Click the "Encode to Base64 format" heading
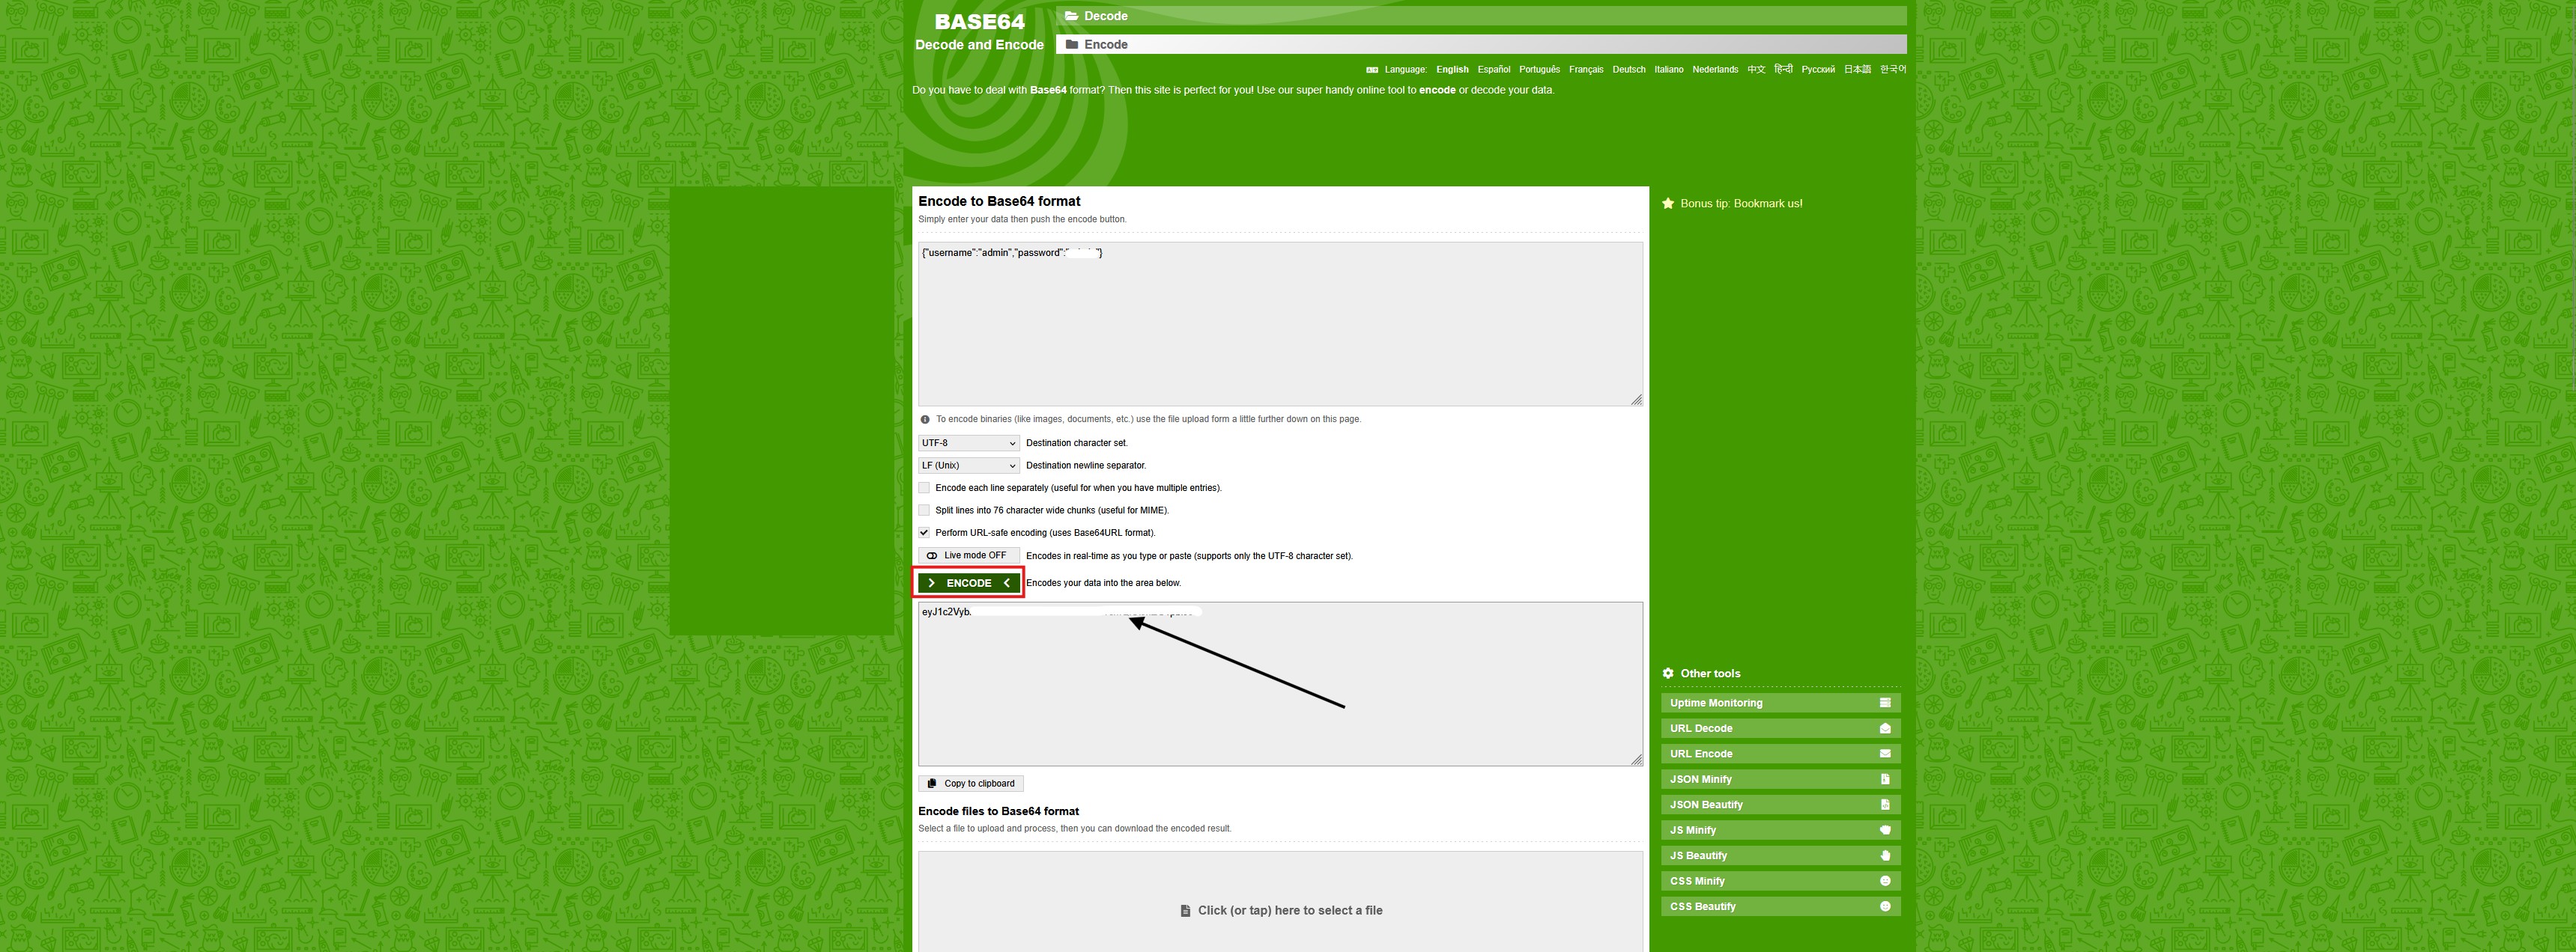2576x952 pixels. [x=999, y=201]
